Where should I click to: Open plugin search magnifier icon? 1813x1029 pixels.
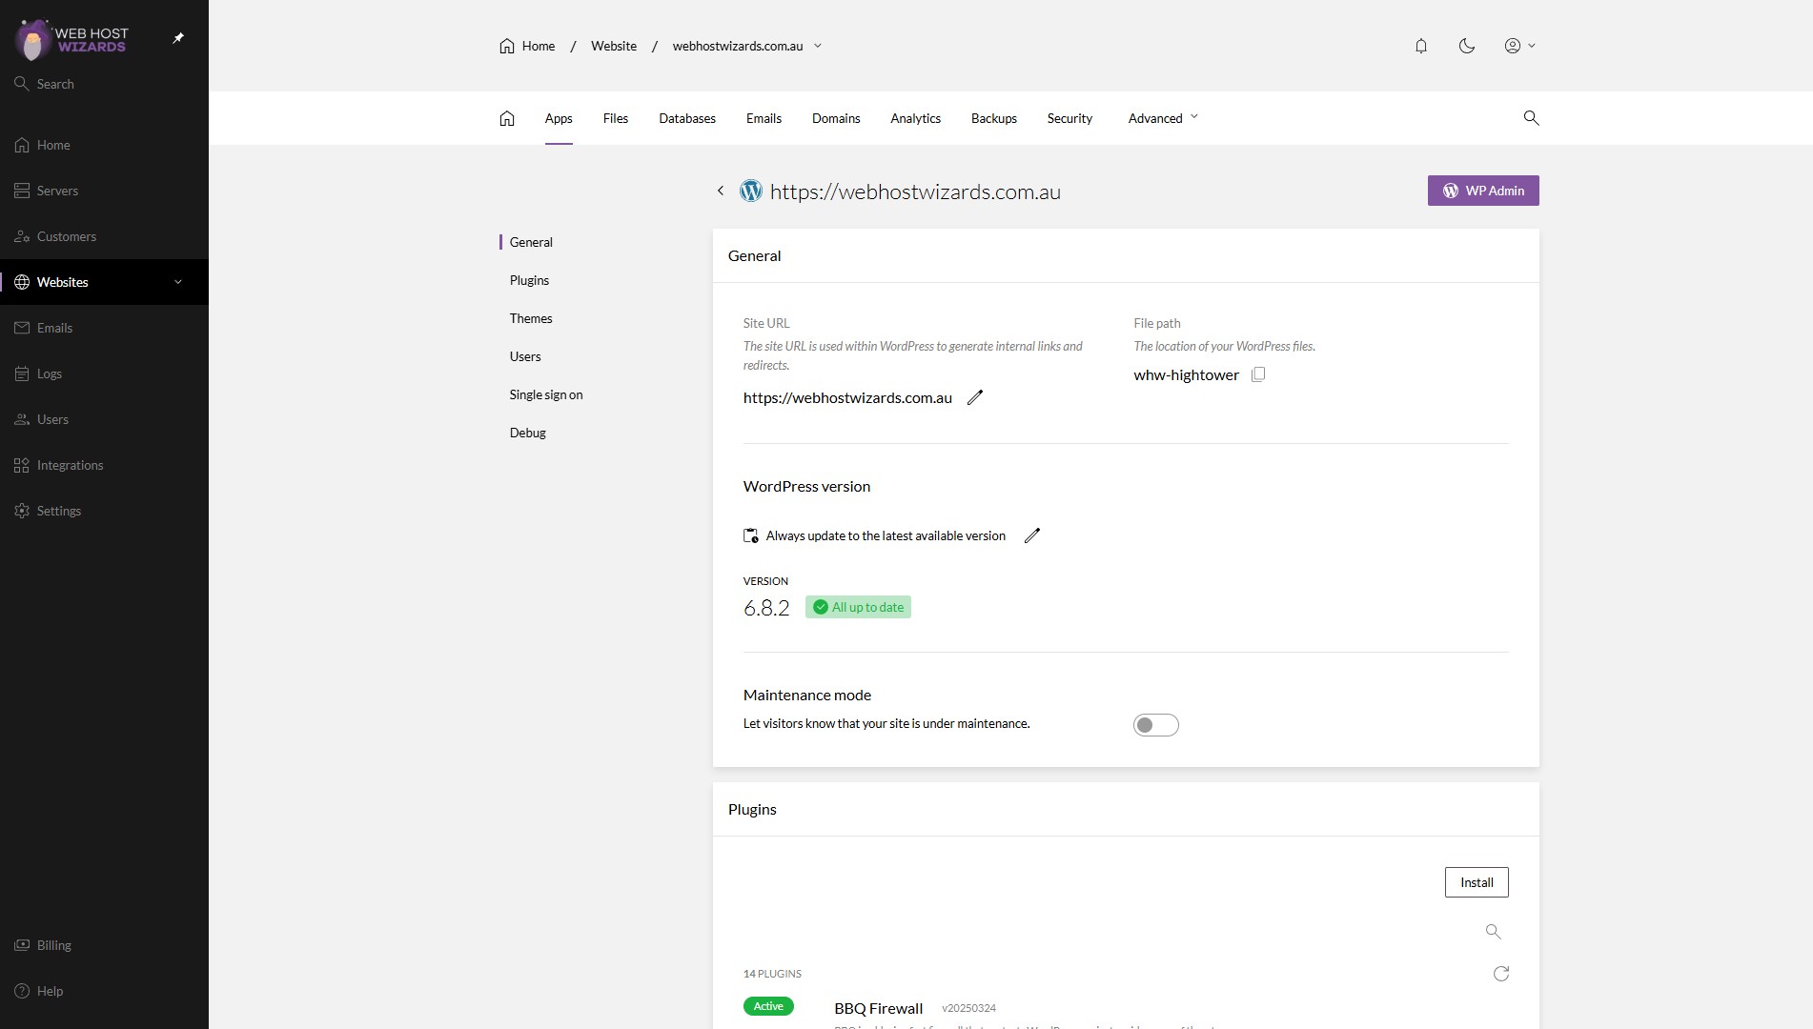coord(1493,932)
